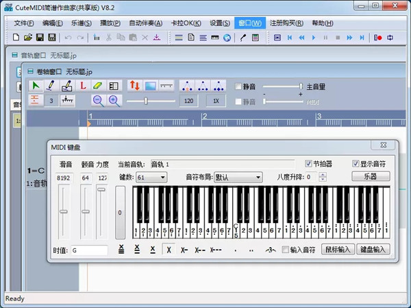Click the blue rectangle view icon
The height and width of the screenshot is (308, 411).
151,86
